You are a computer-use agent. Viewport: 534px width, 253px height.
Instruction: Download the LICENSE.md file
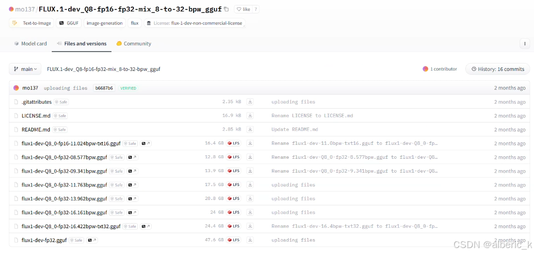click(x=250, y=116)
